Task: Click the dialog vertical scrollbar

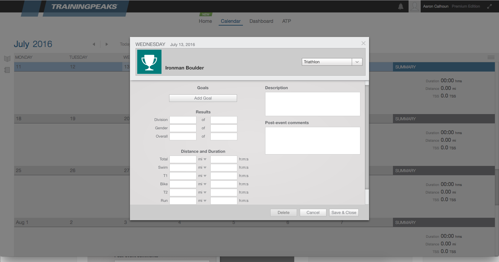Action: coord(367,137)
